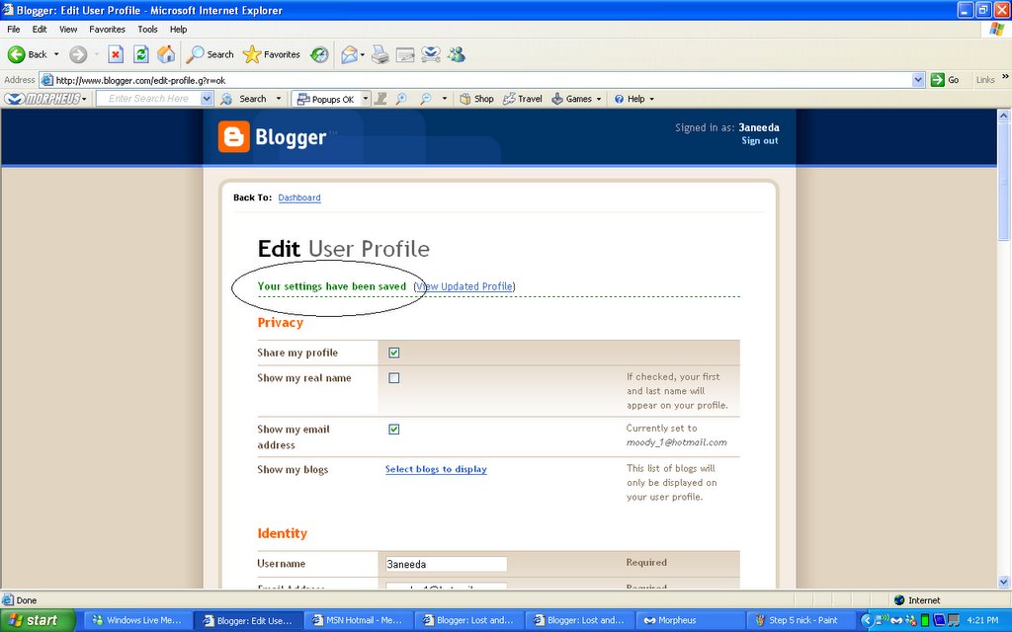Open the File menu
Screen dimensions: 1012x632
click(x=14, y=29)
